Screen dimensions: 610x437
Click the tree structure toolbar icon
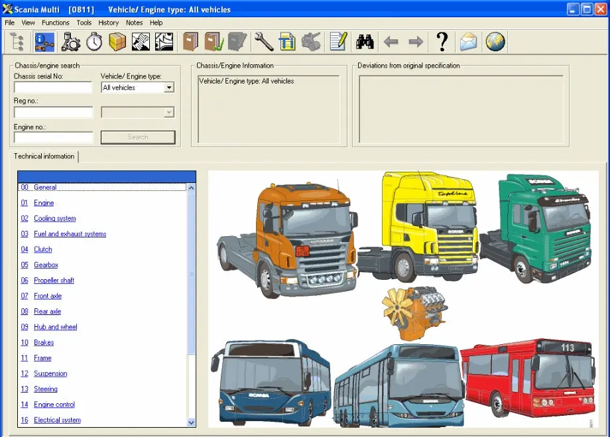coord(17,42)
